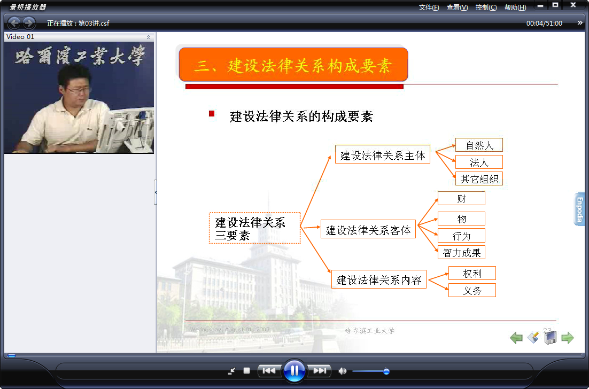
Task: Open the 帮助(H) menu
Action: click(x=515, y=7)
